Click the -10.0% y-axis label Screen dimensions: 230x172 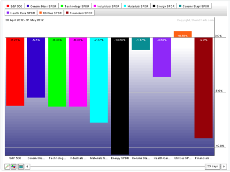pyautogui.click(x=220, y=146)
